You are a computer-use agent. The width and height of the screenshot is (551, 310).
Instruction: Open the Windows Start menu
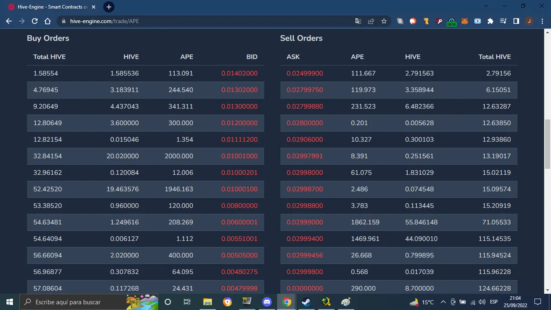pos(9,302)
